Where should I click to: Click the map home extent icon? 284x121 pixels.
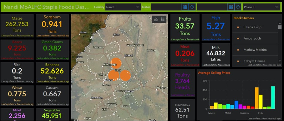[x=156, y=19]
